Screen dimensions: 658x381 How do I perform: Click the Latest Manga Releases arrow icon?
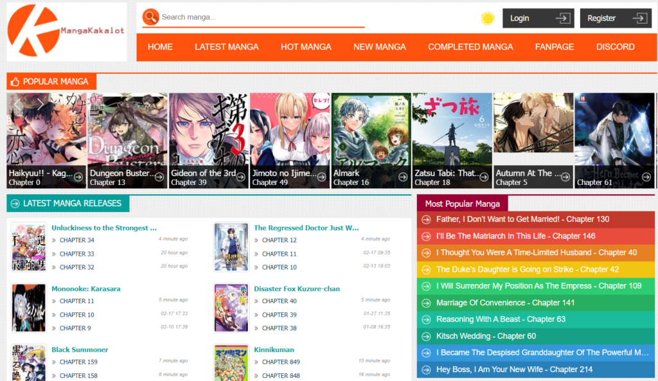pyautogui.click(x=15, y=204)
